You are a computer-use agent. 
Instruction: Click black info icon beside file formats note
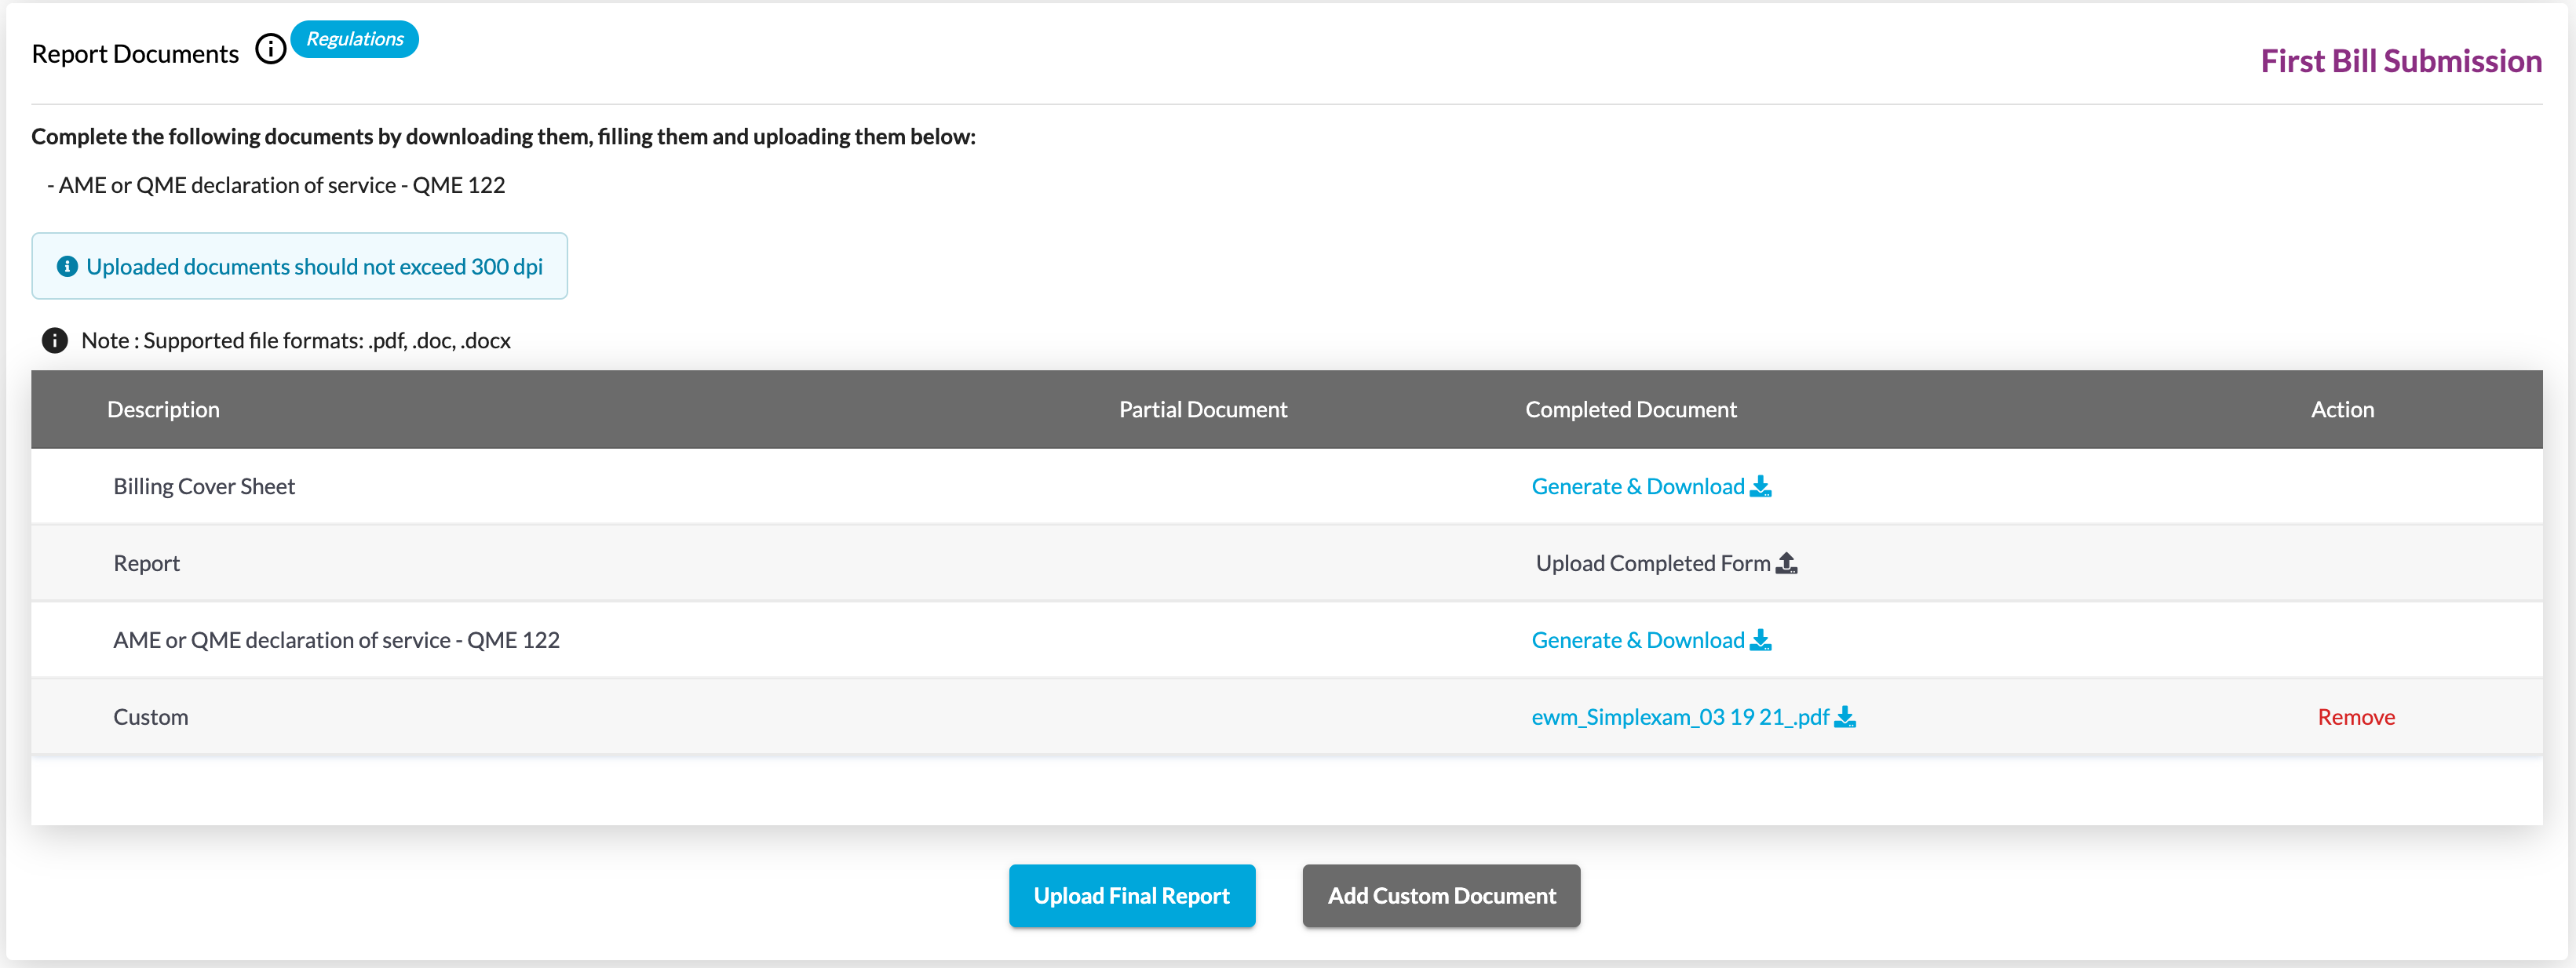(54, 340)
